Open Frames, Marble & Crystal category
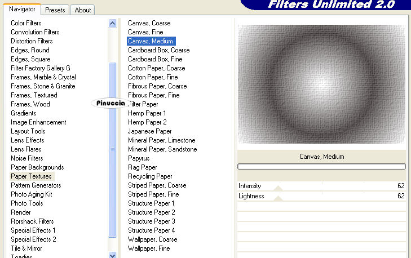This screenshot has height=258, width=411. point(43,77)
